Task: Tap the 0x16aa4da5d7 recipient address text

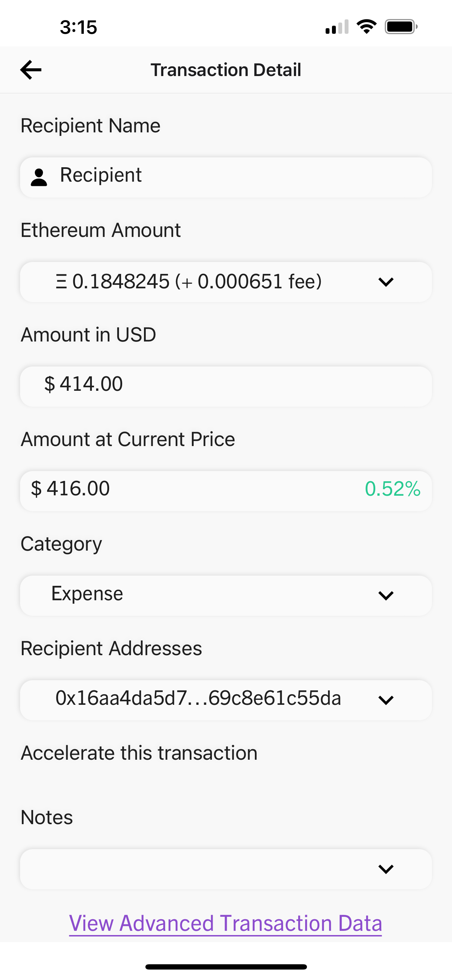Action: pos(198,698)
